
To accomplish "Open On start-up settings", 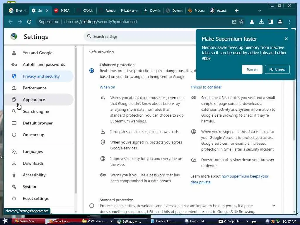I will [x=39, y=135].
